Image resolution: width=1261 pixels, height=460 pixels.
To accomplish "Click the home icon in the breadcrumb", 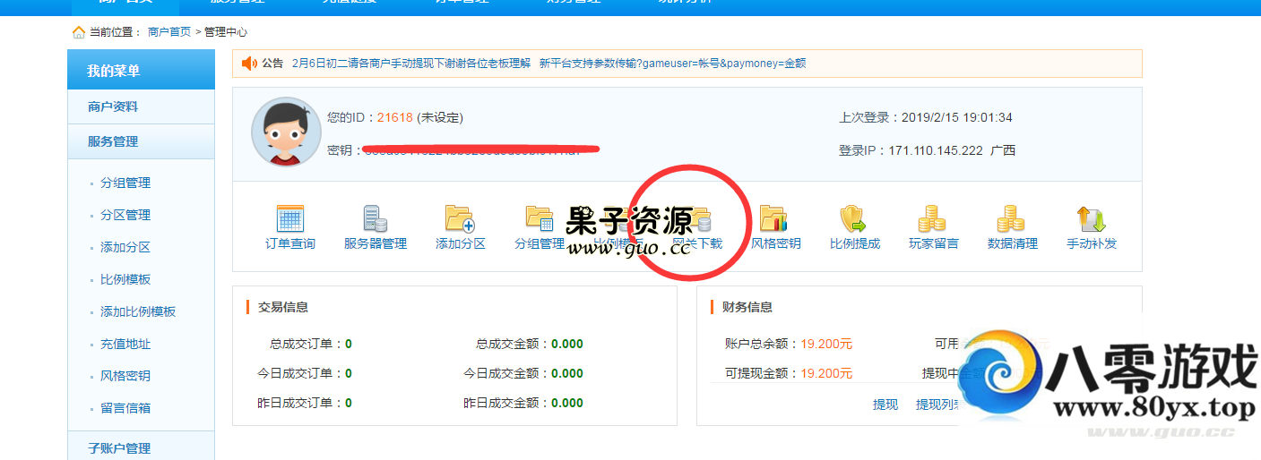I will 79,32.
